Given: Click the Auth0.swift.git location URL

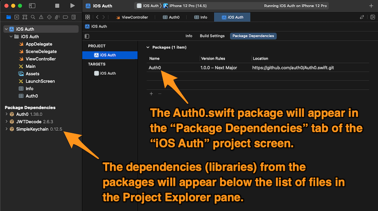Looking at the screenshot, I should click(293, 67).
